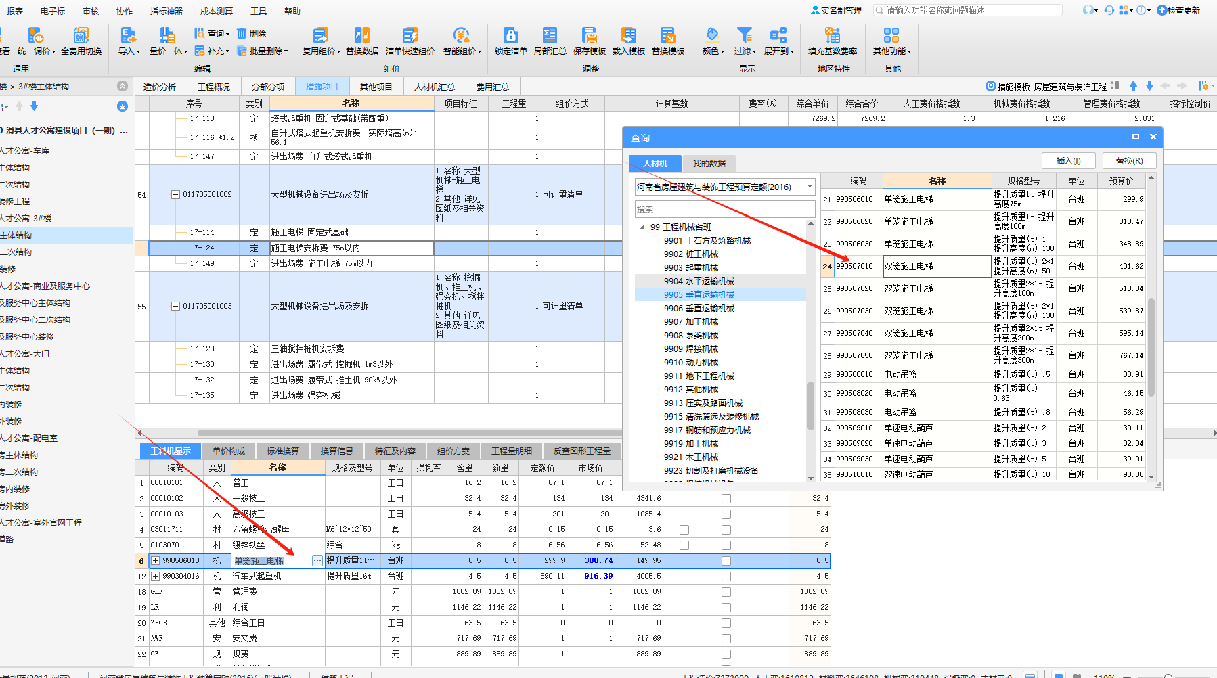
Task: Click the ellipsis button beside 单笼施工电梯
Action: 317,560
